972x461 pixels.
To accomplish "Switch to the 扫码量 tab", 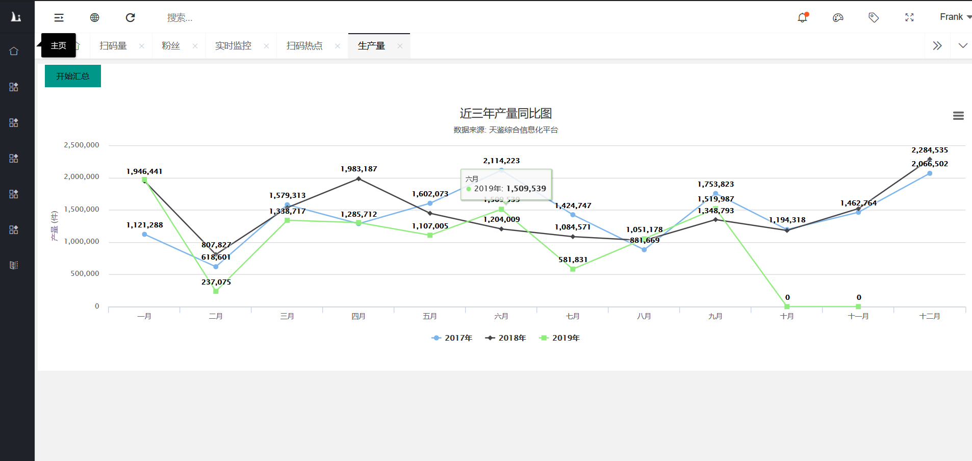I will coord(113,46).
